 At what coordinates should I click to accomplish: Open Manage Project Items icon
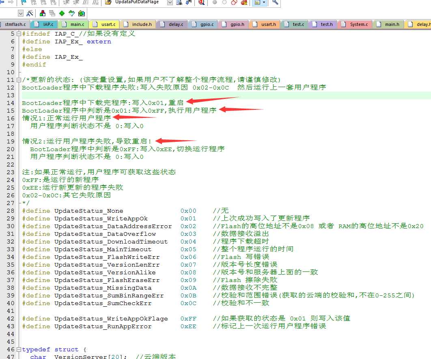43,13
